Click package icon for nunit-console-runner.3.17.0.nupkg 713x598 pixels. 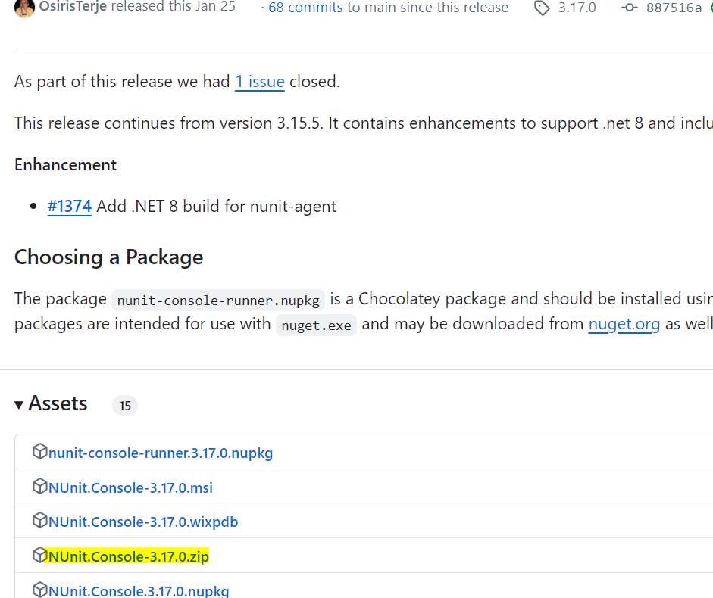coord(39,451)
